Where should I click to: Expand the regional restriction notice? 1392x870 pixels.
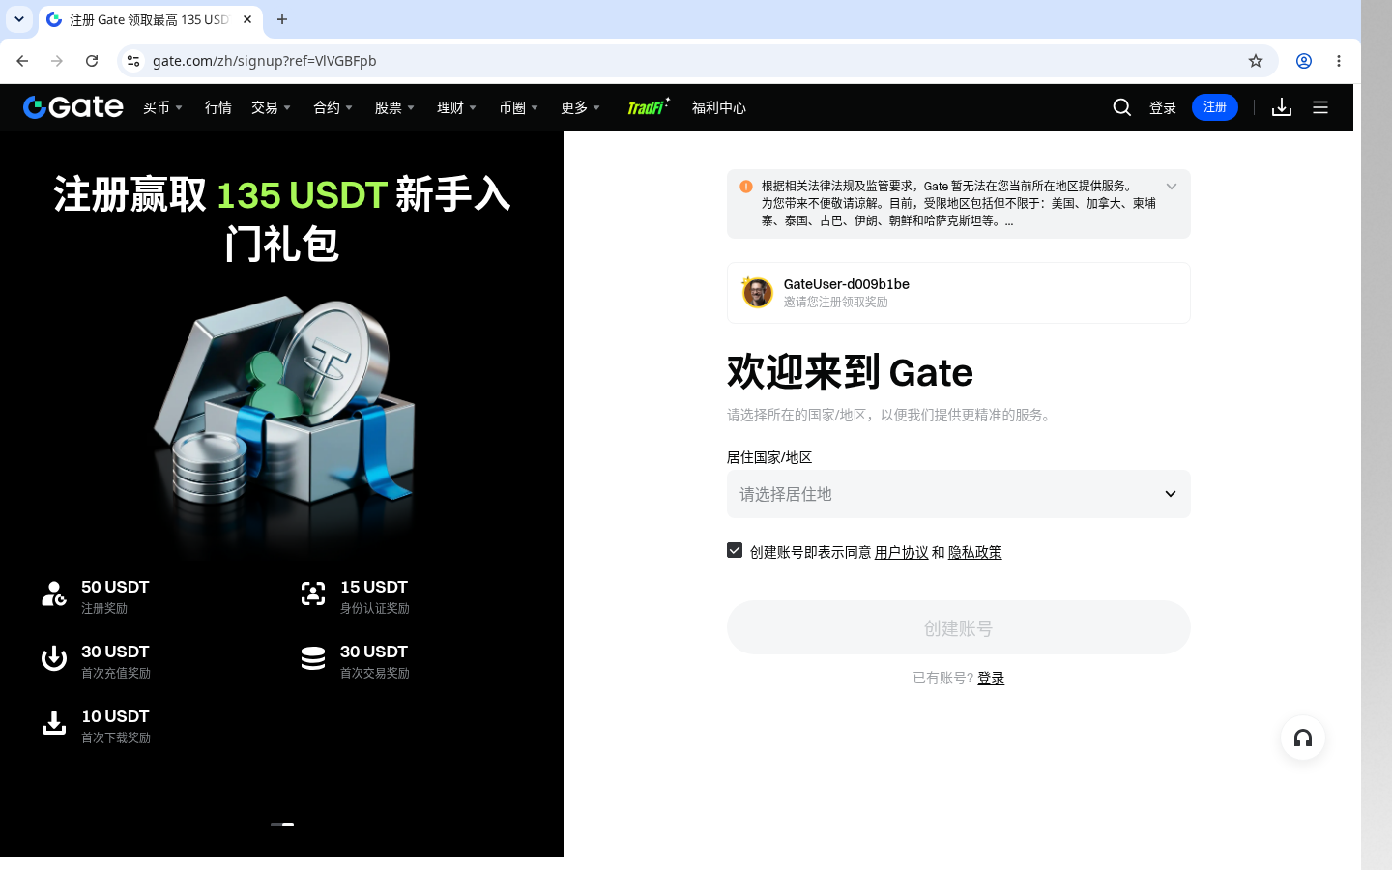click(x=1172, y=187)
